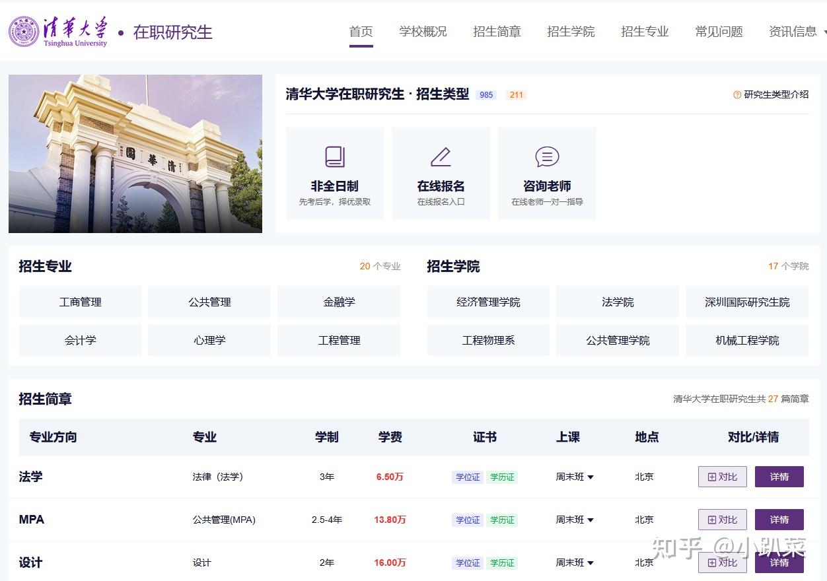Viewport: 827px width, 581px height.
Task: Expand the 资讯信息 nav dropdown
Action: click(797, 31)
